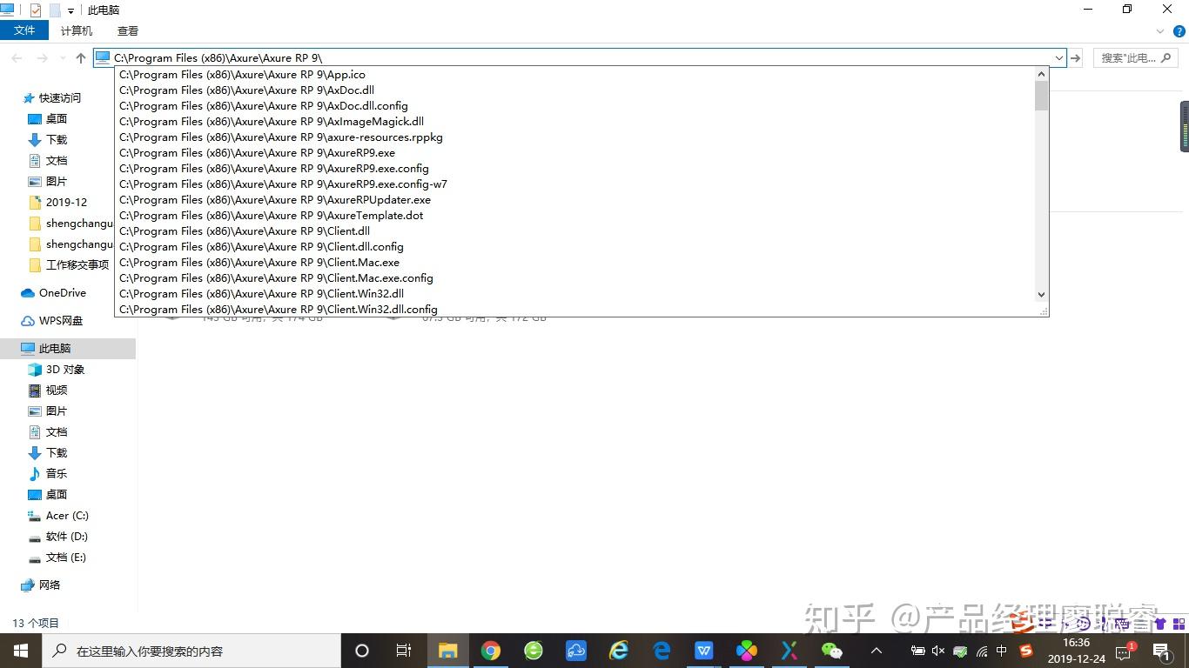Click the Explorer Help question mark icon
The width and height of the screenshot is (1189, 668).
1179,31
